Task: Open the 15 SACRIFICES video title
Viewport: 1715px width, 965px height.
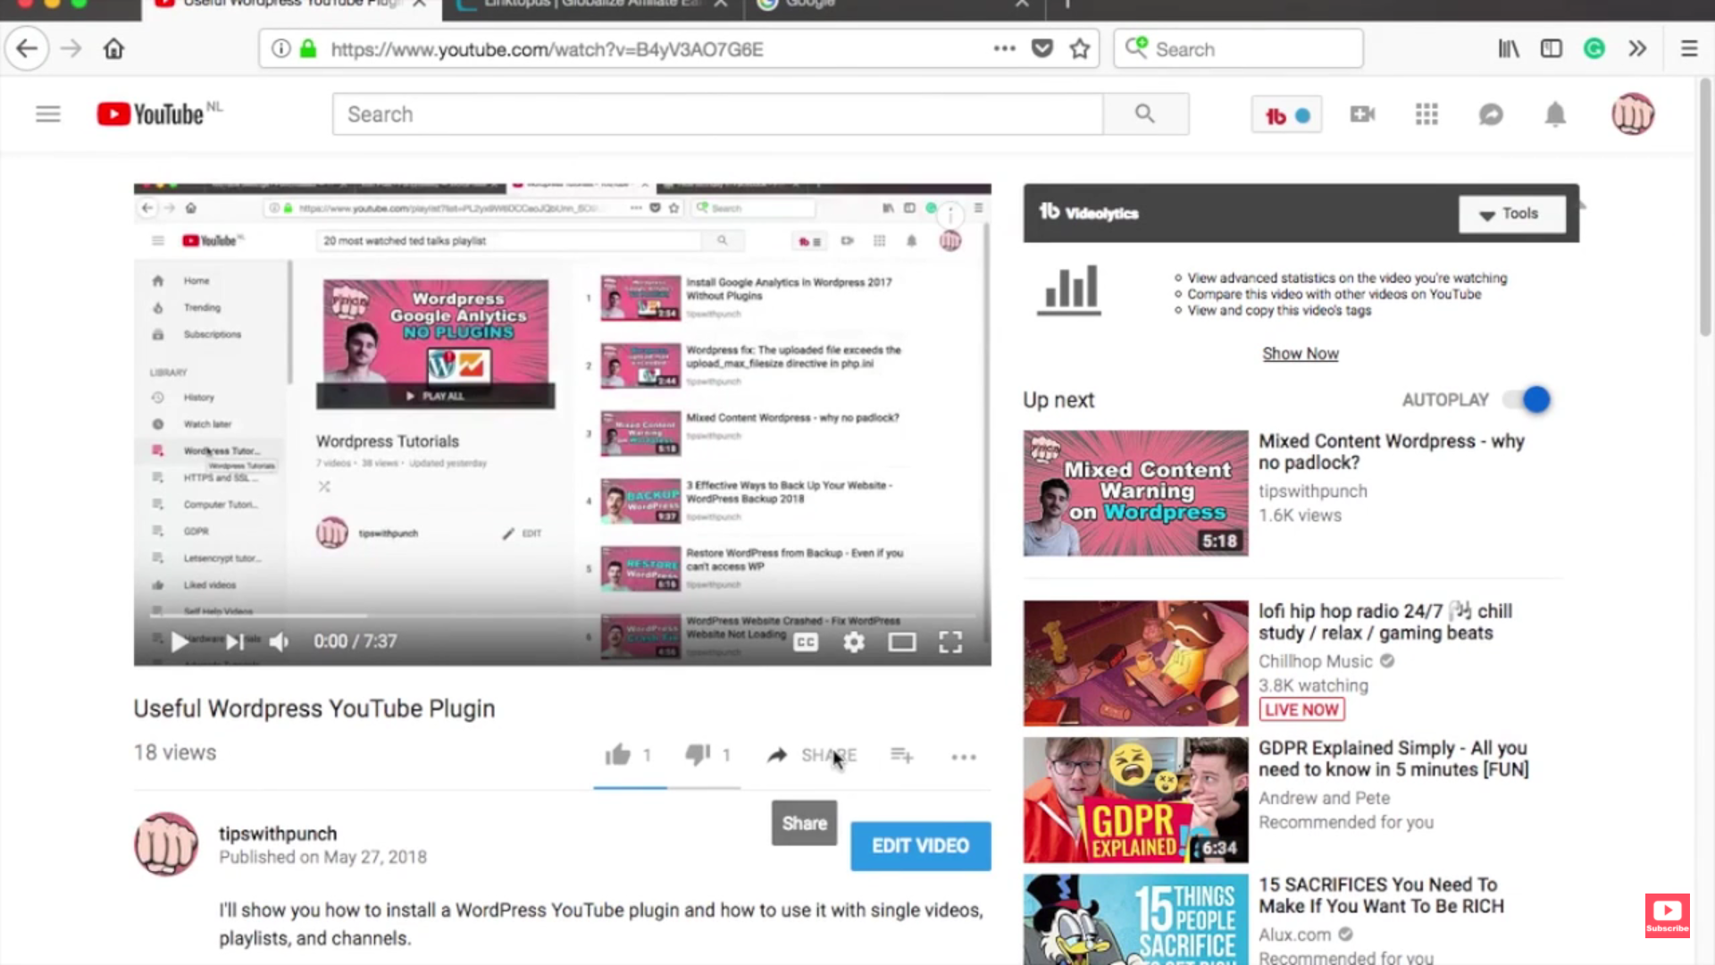Action: [1381, 895]
